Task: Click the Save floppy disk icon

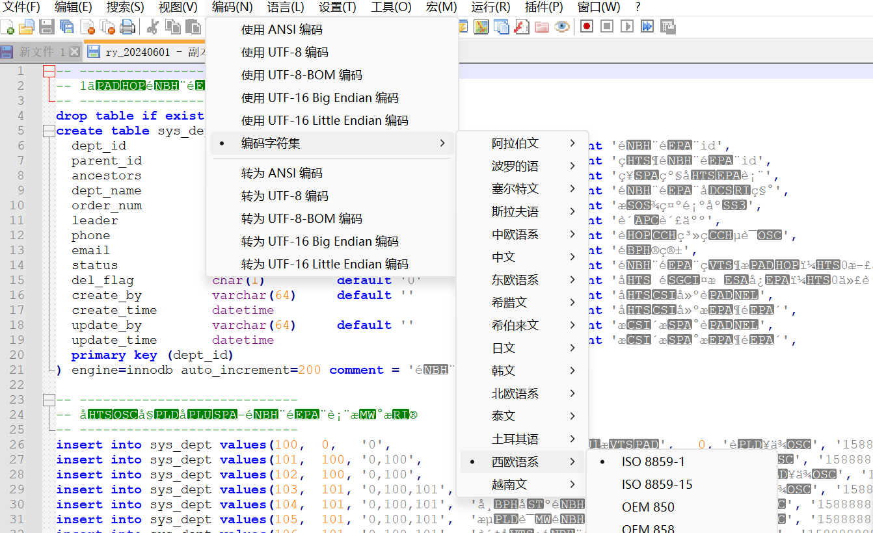Action: coord(46,27)
